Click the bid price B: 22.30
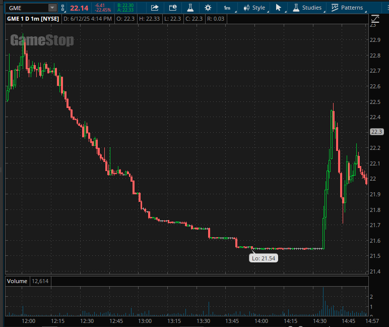The width and height of the screenshot is (389, 327). (x=125, y=6)
